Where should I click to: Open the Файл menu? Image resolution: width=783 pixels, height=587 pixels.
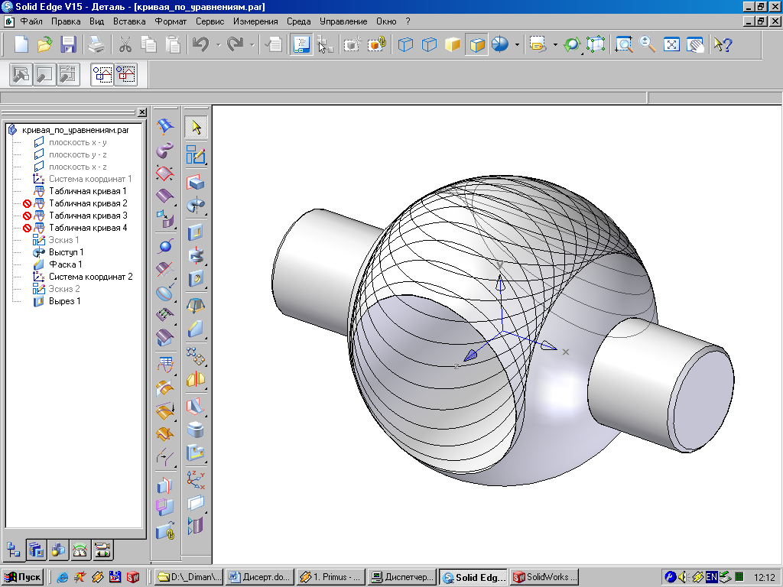[x=31, y=21]
